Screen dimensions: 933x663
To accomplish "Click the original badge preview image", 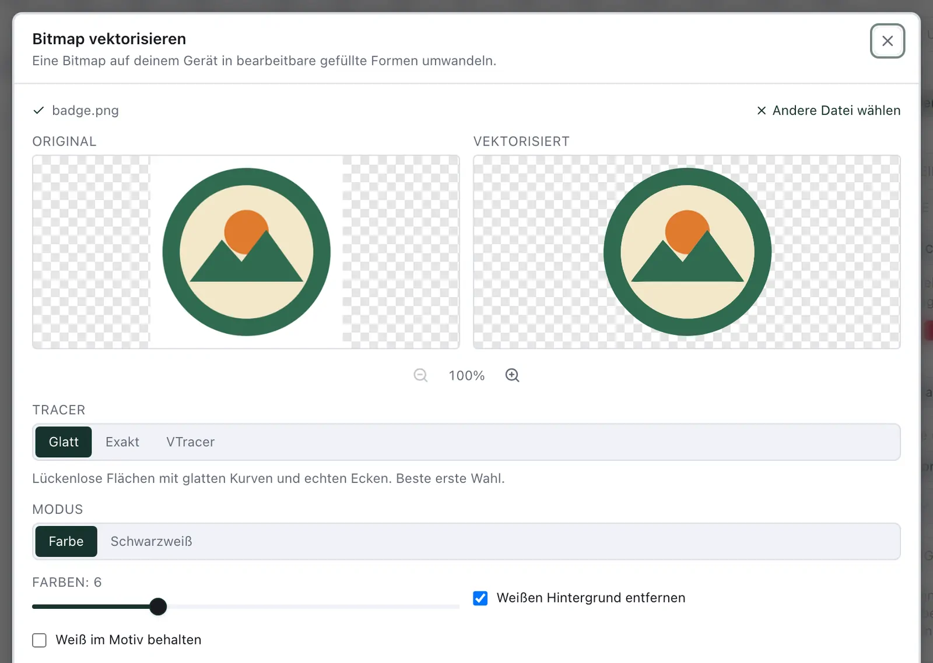I will pyautogui.click(x=246, y=252).
